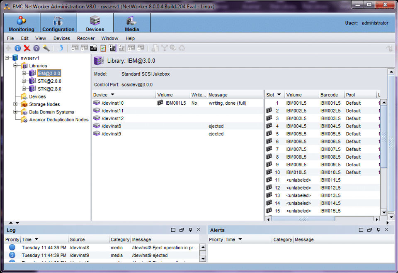398x273 pixels.
Task: Expand the Data Domain Systems node
Action: pos(15,112)
